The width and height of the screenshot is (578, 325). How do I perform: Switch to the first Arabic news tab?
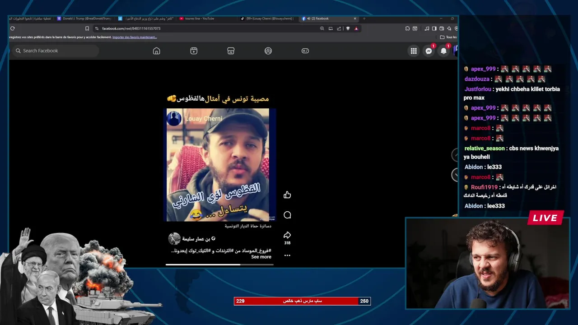[30, 19]
